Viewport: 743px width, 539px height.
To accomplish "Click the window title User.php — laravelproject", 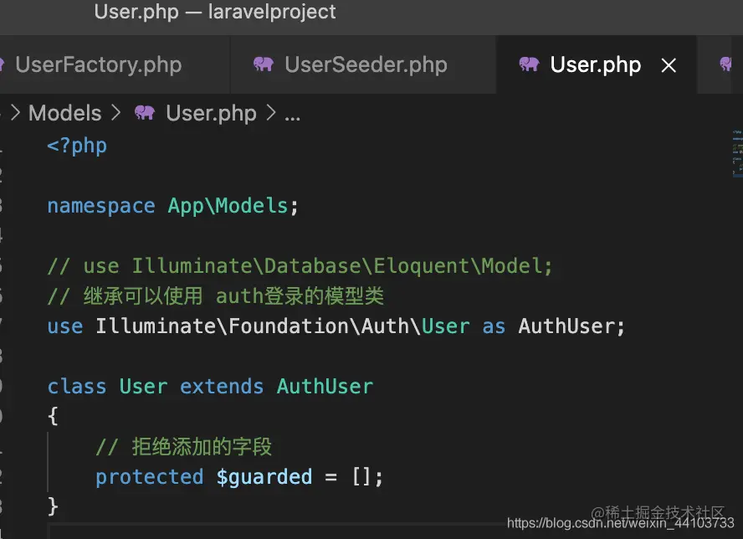I will pyautogui.click(x=215, y=12).
